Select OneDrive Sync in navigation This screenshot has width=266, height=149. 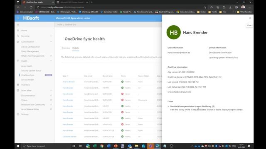pos(28,75)
